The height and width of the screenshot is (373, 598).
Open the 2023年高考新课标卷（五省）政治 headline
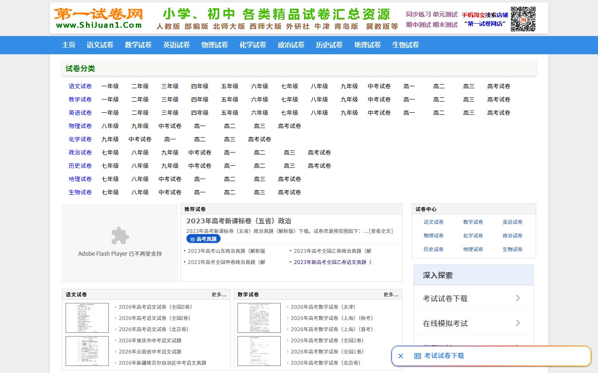pyautogui.click(x=239, y=221)
